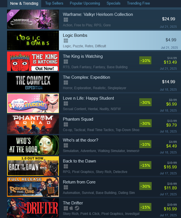Image resolution: width=181 pixels, height=218 pixels.
Task: Click the Windows icon under Phantom Squad
Action: pos(66,125)
